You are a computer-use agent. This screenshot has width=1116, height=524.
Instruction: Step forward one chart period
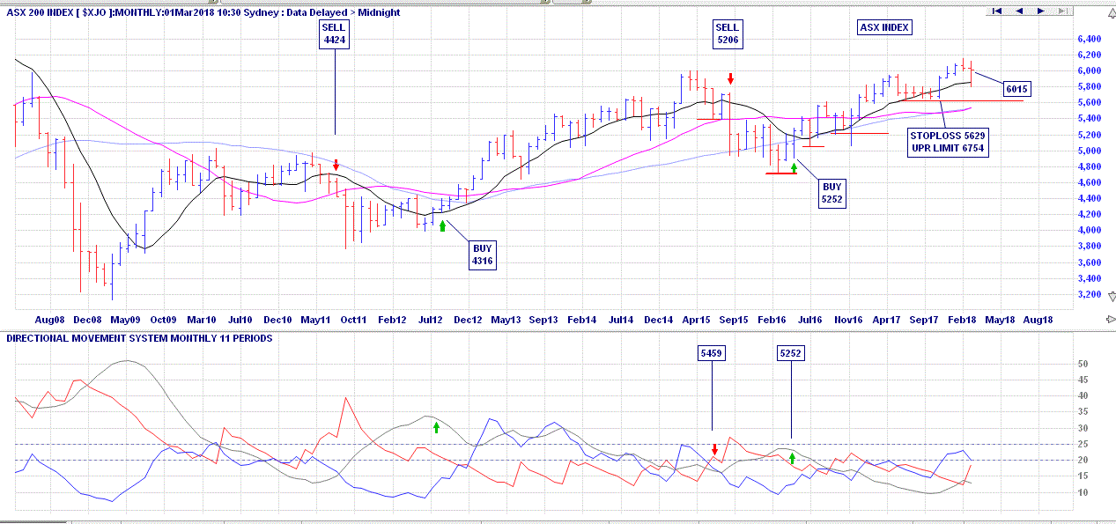(1040, 11)
